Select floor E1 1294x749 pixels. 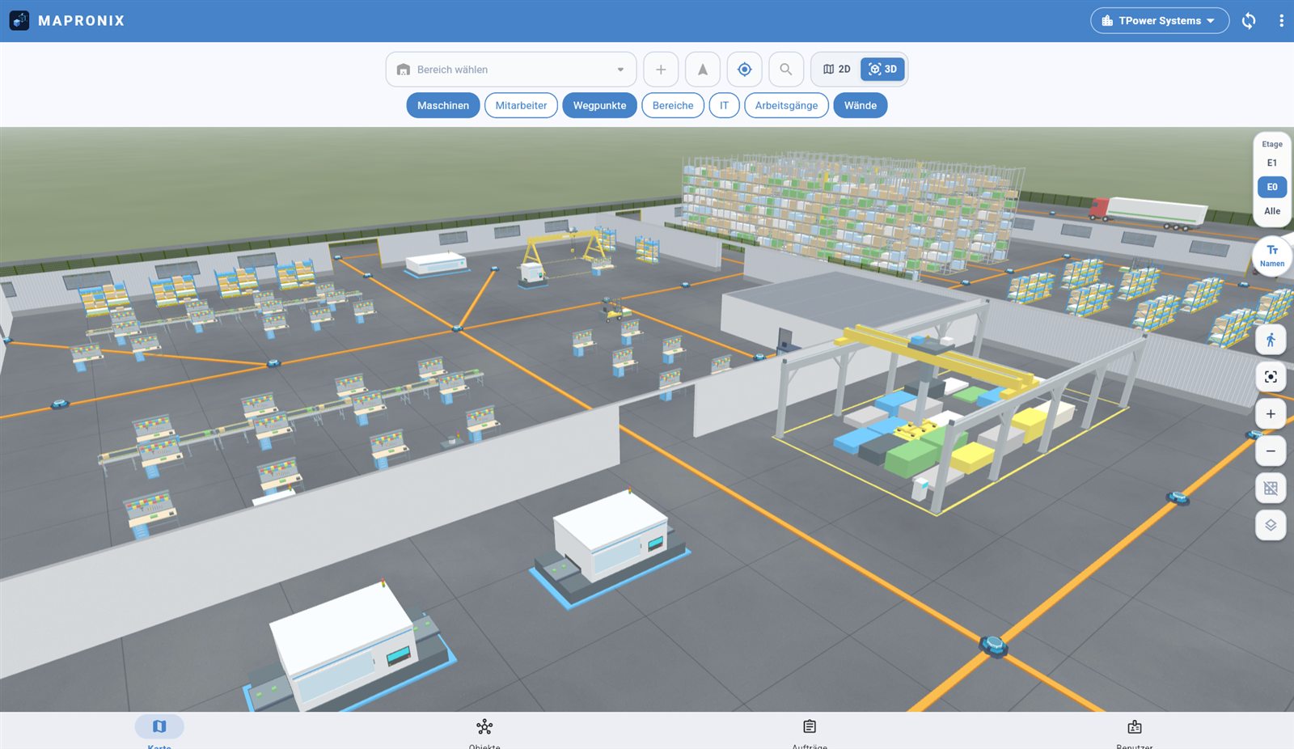pyautogui.click(x=1272, y=163)
